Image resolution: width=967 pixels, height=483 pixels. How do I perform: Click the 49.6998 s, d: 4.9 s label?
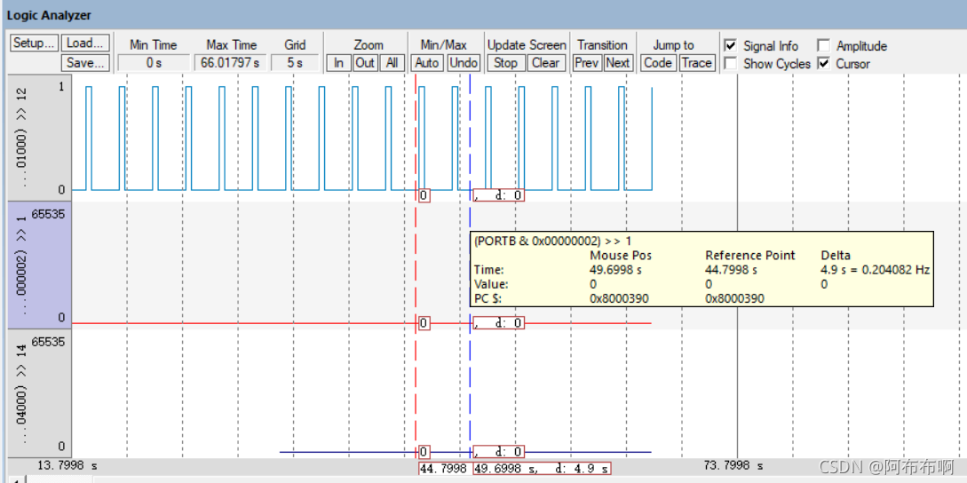coord(542,469)
